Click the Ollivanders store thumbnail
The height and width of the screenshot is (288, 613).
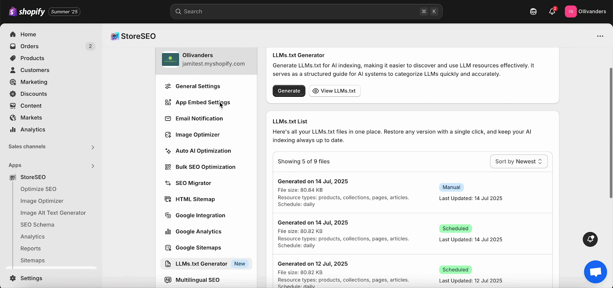coord(170,59)
